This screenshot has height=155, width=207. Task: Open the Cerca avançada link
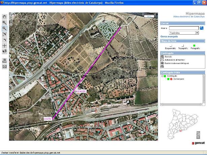168,36
